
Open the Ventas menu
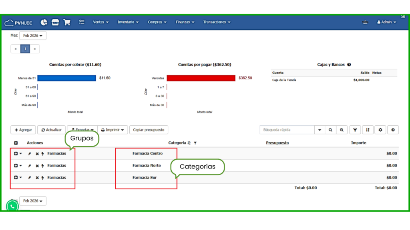(x=100, y=22)
